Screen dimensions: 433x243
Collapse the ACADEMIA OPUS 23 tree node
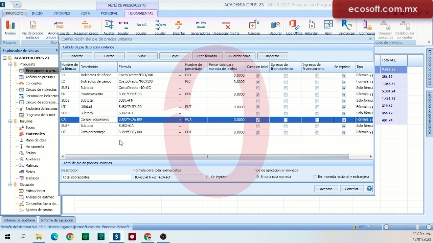(x=5, y=58)
